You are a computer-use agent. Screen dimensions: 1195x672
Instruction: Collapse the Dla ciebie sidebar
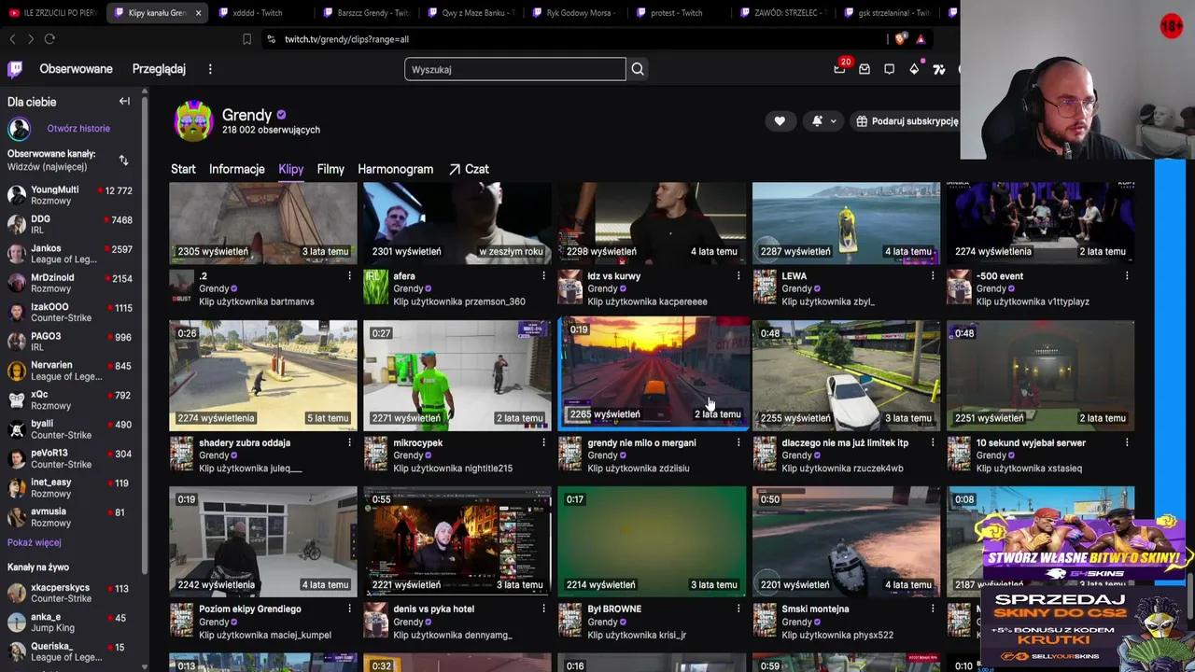[x=124, y=102]
